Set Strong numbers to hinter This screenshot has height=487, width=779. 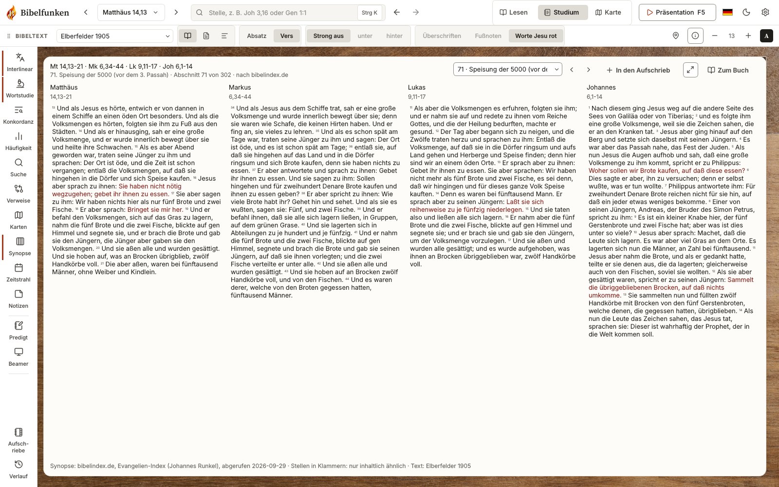coord(394,36)
